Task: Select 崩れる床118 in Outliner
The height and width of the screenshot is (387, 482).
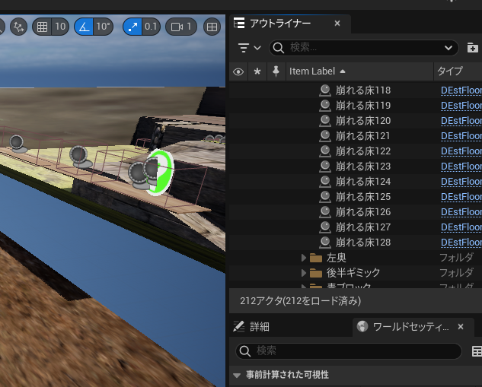Action: 363,90
